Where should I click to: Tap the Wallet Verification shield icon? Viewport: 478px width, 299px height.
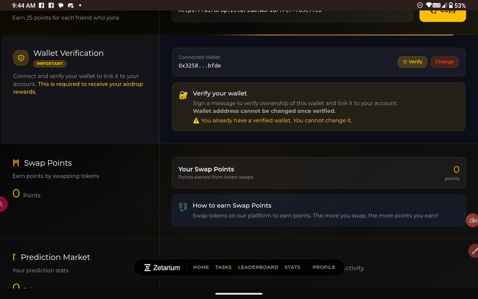click(x=21, y=58)
